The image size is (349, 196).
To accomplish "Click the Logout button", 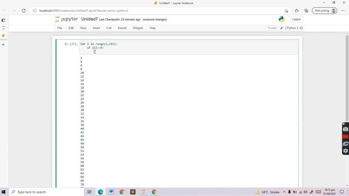I will tap(296, 20).
